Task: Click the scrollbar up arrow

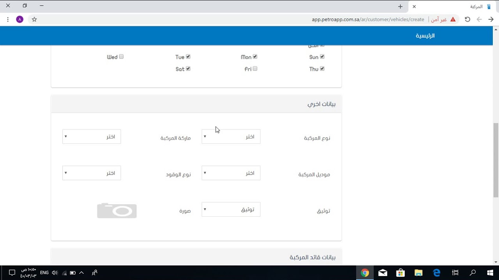Action: click(x=495, y=29)
